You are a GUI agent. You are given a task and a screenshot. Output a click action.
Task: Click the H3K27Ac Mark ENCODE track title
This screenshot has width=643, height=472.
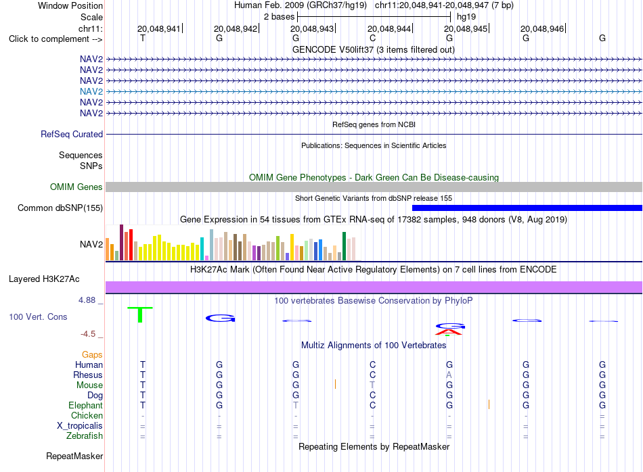(x=374, y=270)
